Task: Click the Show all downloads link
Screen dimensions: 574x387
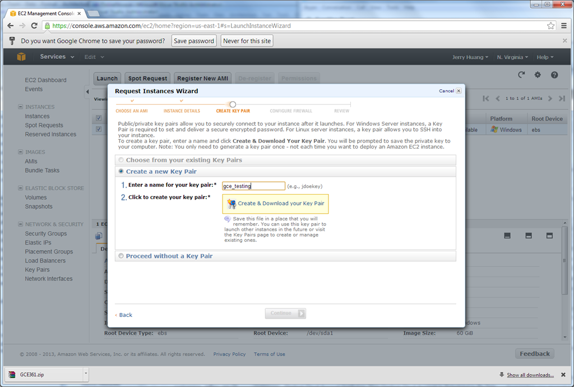Action: click(x=530, y=375)
